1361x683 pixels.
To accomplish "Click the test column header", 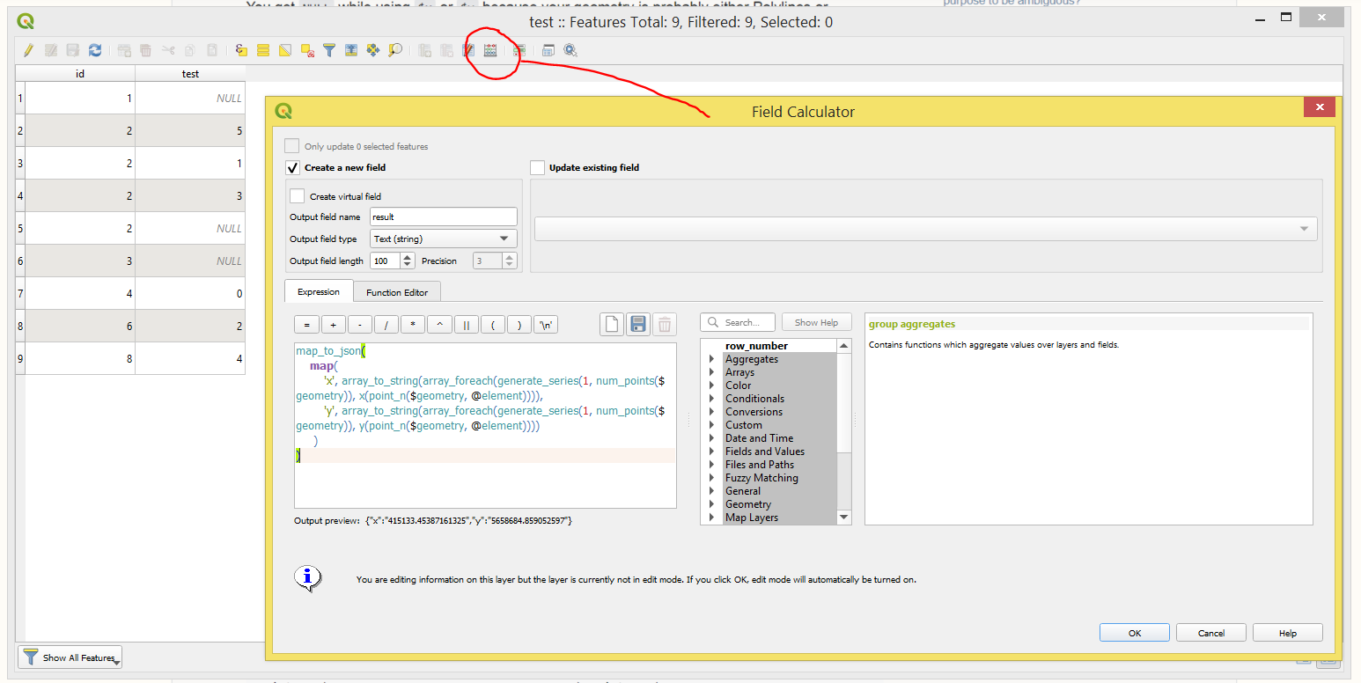I will pos(190,74).
